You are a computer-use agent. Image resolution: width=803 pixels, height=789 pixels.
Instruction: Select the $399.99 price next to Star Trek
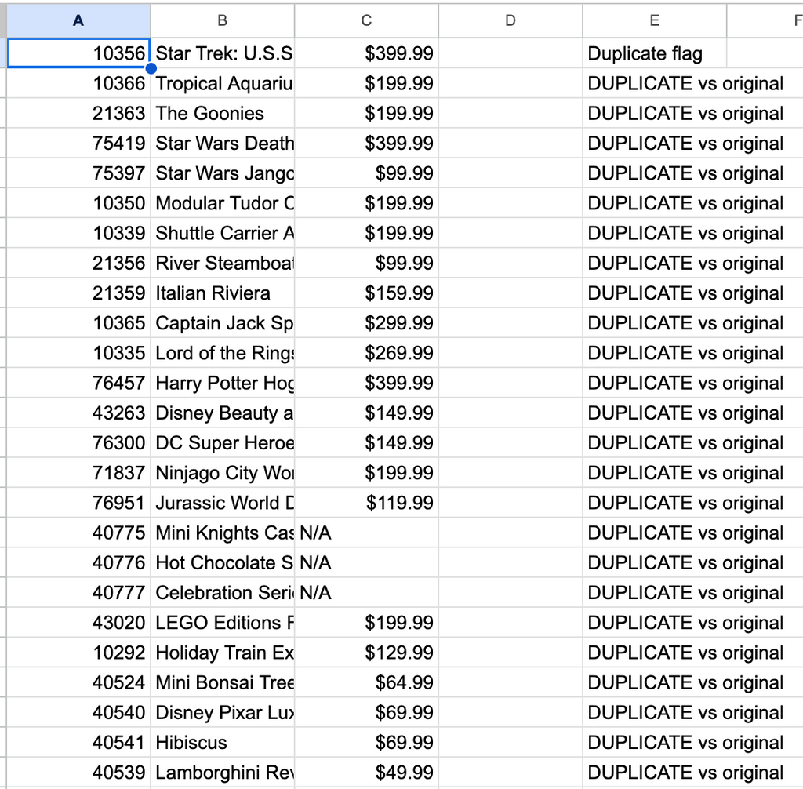(365, 53)
